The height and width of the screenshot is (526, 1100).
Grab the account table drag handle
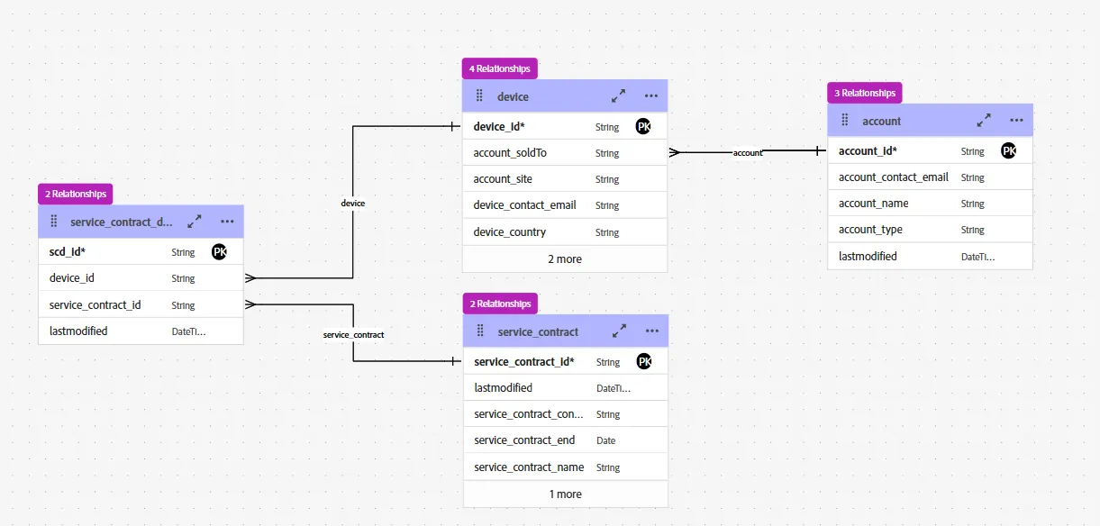(845, 120)
